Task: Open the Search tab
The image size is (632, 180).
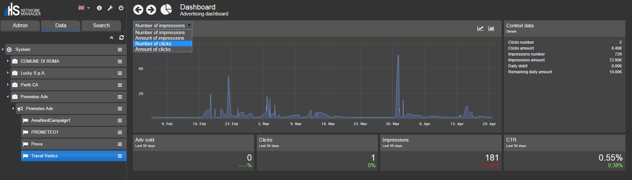Action: click(101, 26)
